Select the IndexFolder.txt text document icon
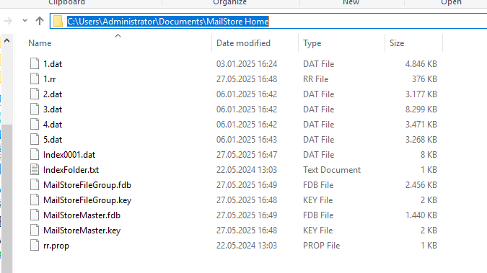Screen dimensions: 487x273 pos(35,170)
